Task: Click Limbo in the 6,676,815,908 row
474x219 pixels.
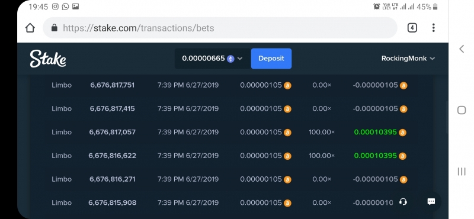Action: point(62,202)
